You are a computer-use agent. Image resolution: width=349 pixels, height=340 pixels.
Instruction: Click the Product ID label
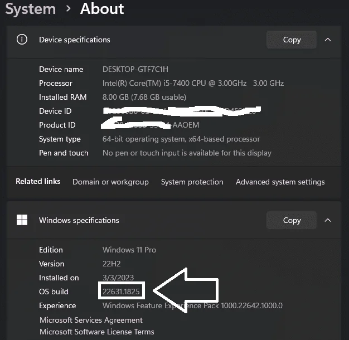[x=57, y=125]
